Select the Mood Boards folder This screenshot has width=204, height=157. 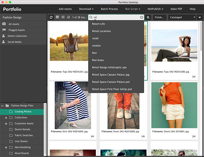[22, 153]
